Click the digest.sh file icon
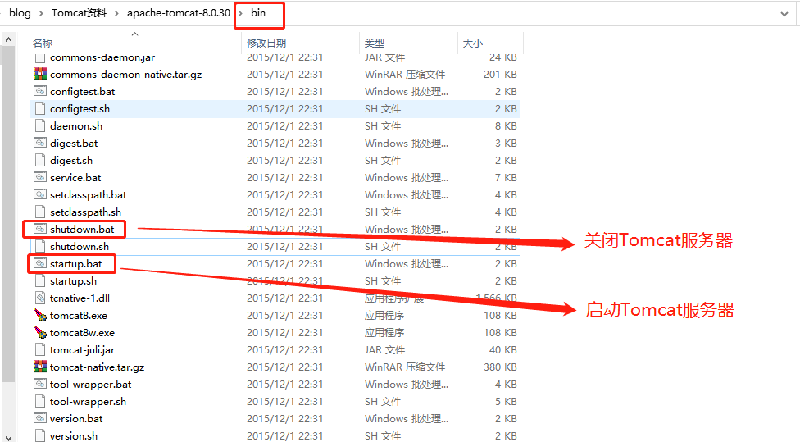This screenshot has height=442, width=800. pos(40,160)
